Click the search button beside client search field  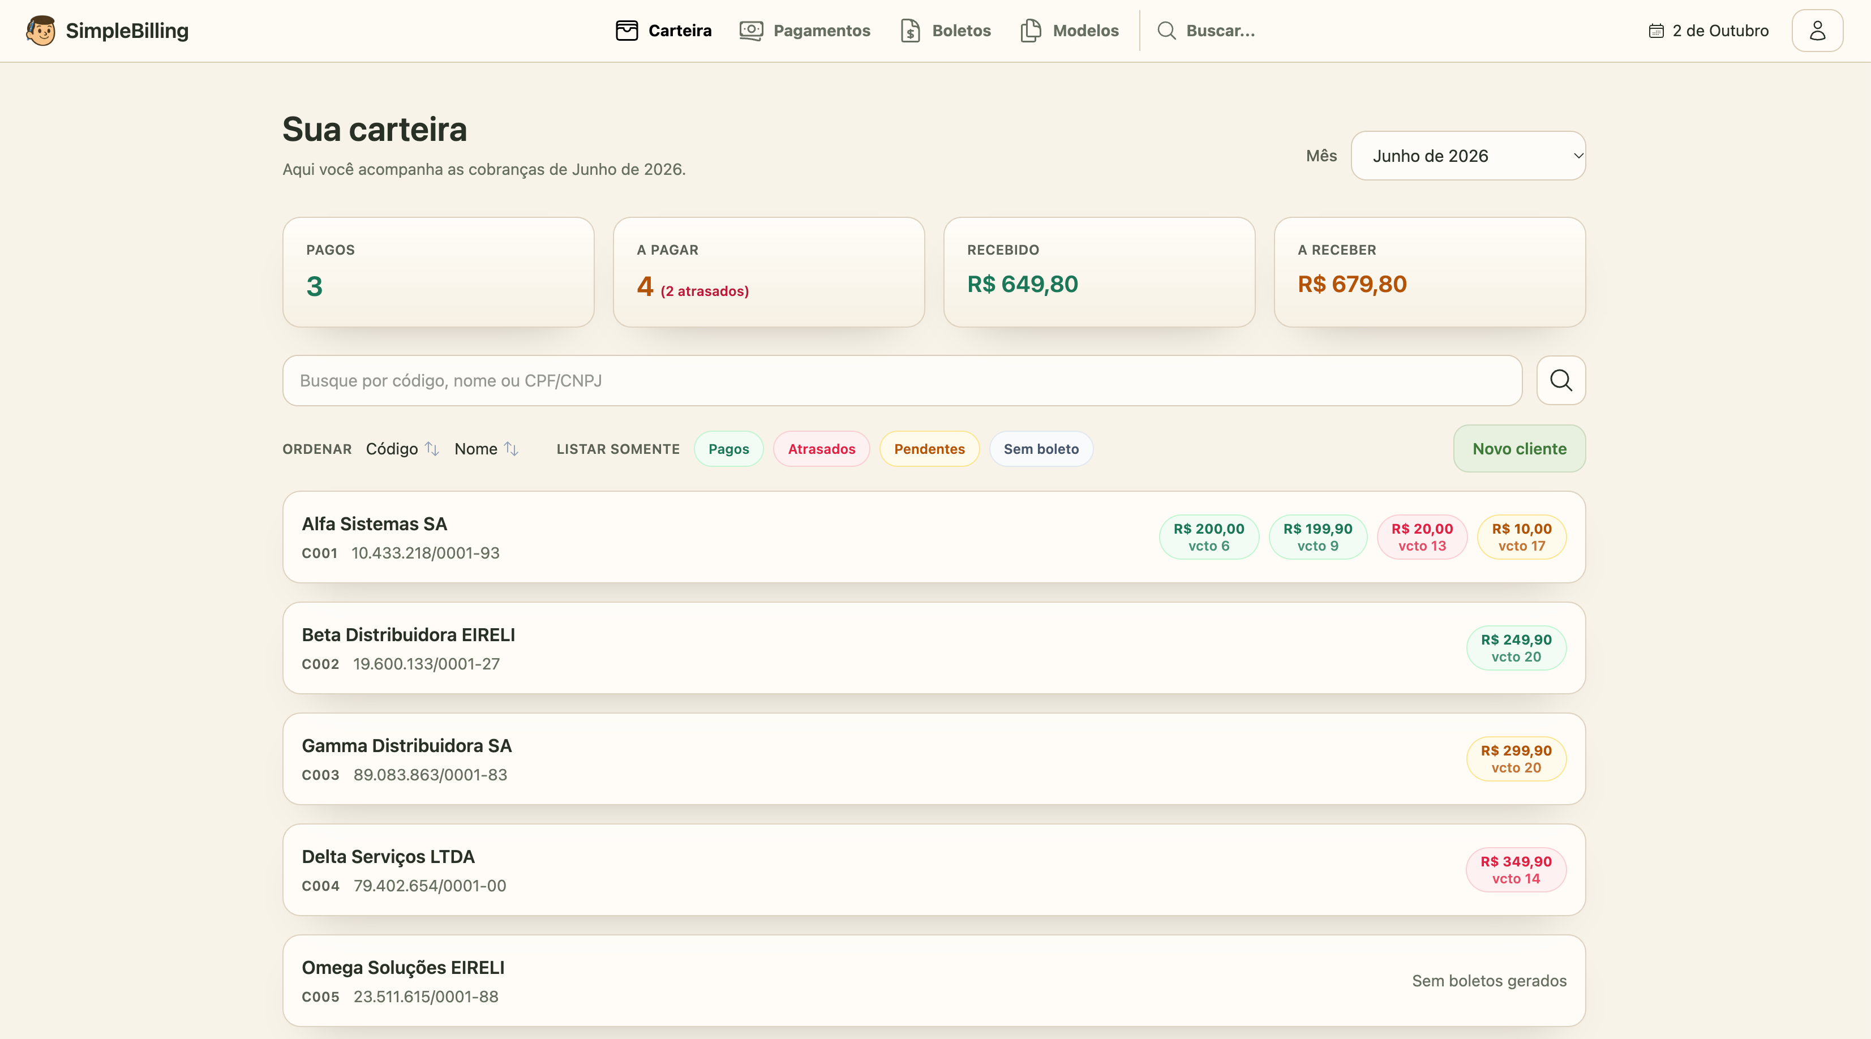click(1561, 380)
